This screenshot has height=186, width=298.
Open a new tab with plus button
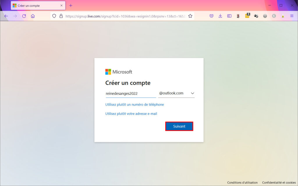71,6
